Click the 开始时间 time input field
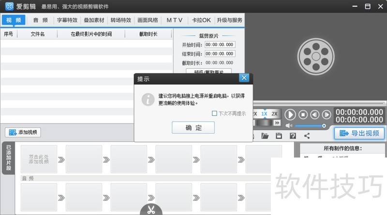The image size is (387, 215). [x=220, y=45]
